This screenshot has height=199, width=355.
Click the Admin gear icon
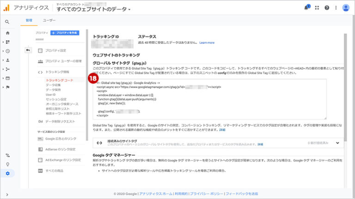(8, 174)
